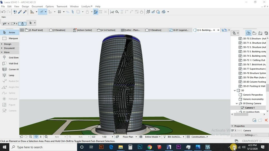Click the GRAPHISOFT ID button

click(252, 141)
